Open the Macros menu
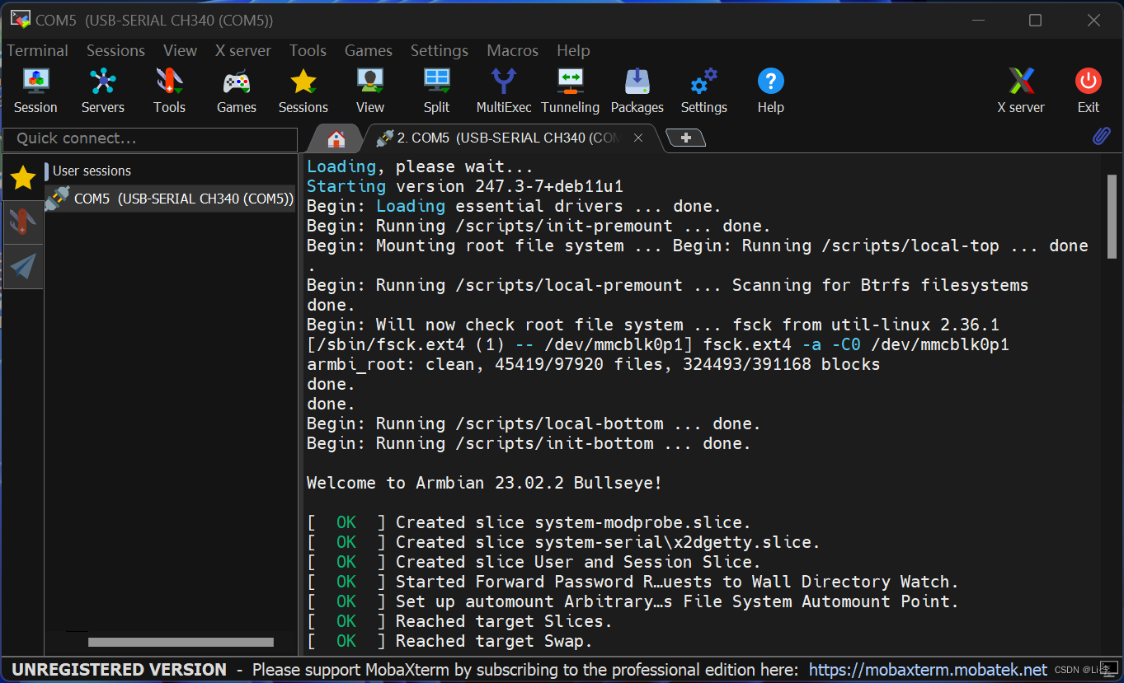The width and height of the screenshot is (1124, 683). tap(512, 50)
